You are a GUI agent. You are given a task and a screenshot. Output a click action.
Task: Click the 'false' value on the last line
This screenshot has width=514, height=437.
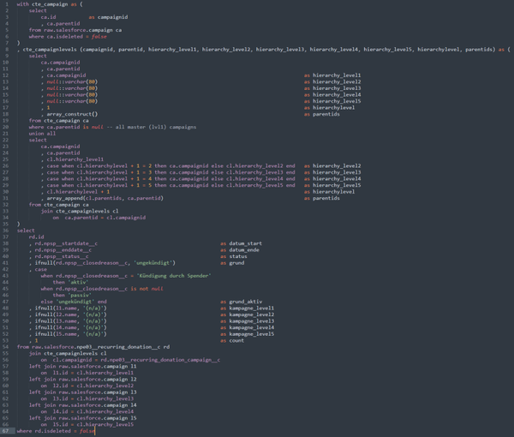(x=86, y=431)
